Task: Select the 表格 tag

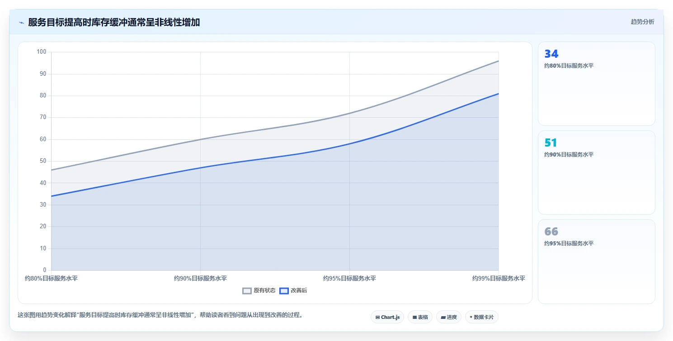Action: pyautogui.click(x=420, y=317)
